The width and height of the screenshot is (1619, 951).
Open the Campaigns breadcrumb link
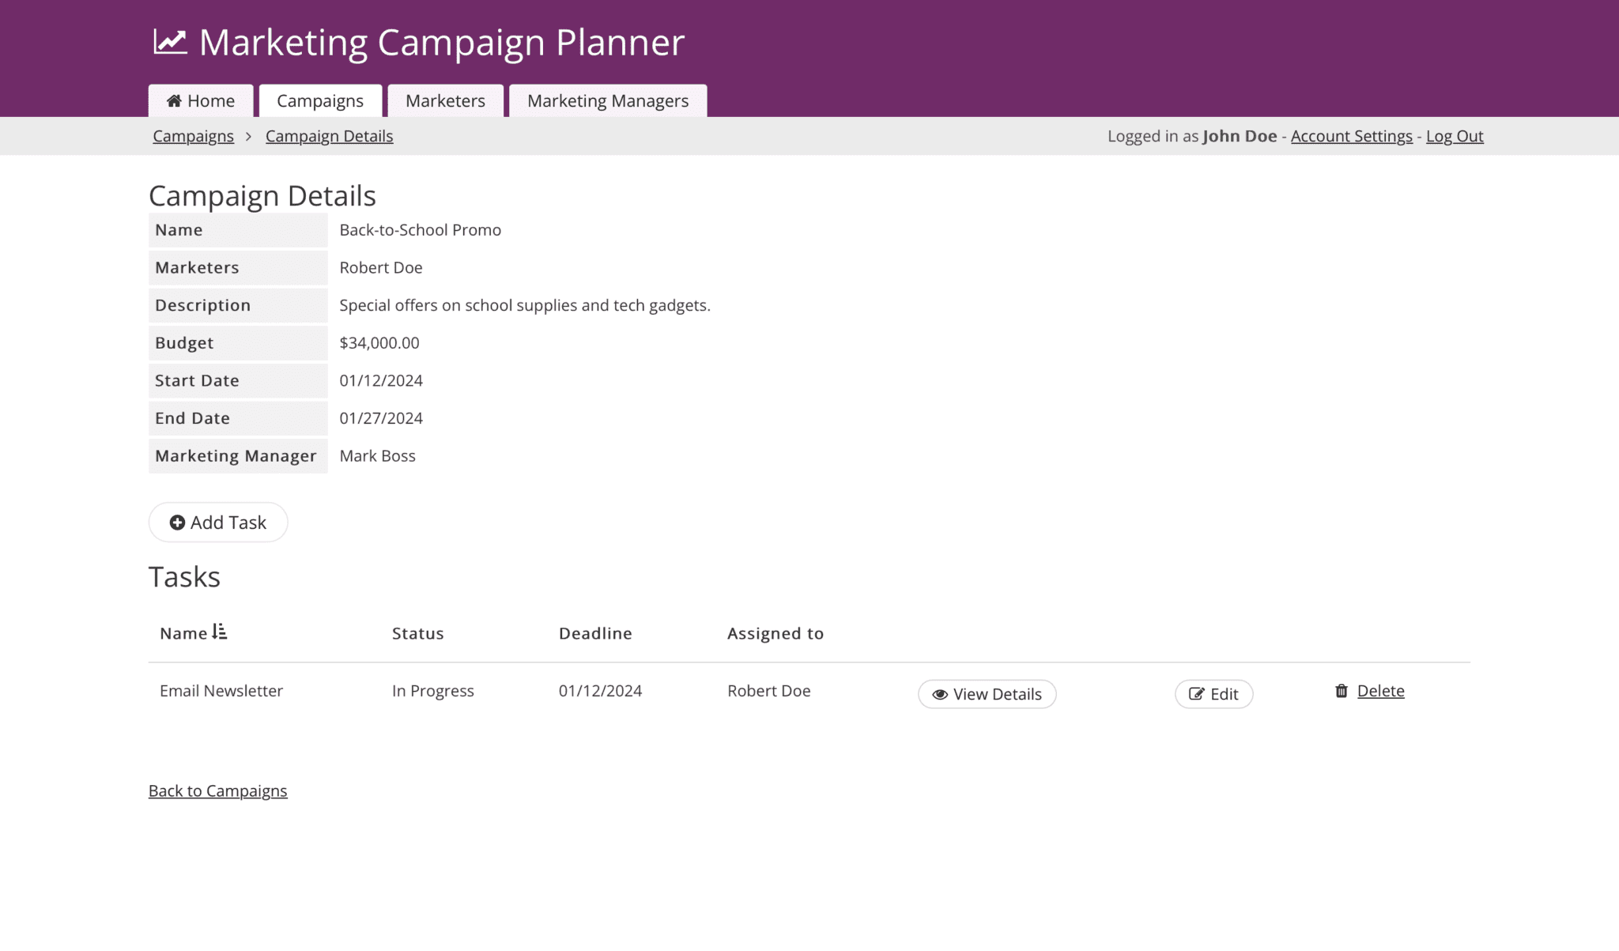(192, 136)
